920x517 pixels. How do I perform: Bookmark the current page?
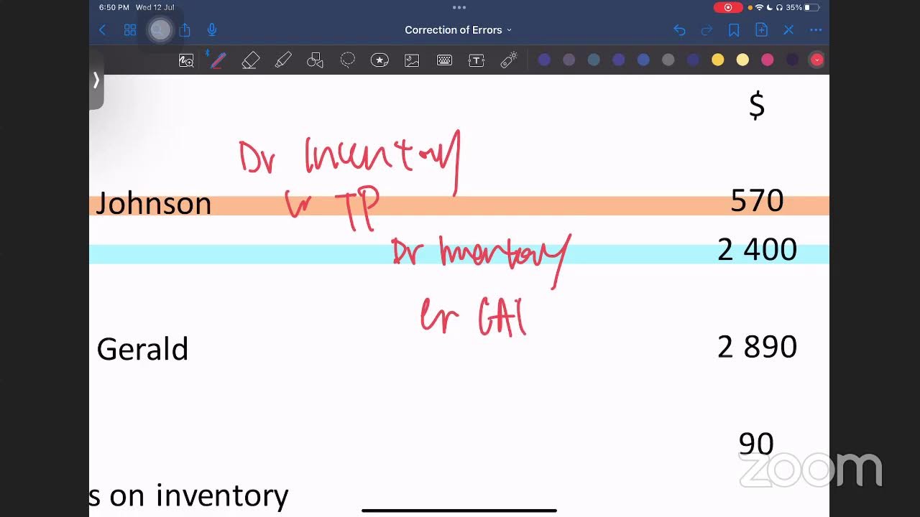(734, 30)
